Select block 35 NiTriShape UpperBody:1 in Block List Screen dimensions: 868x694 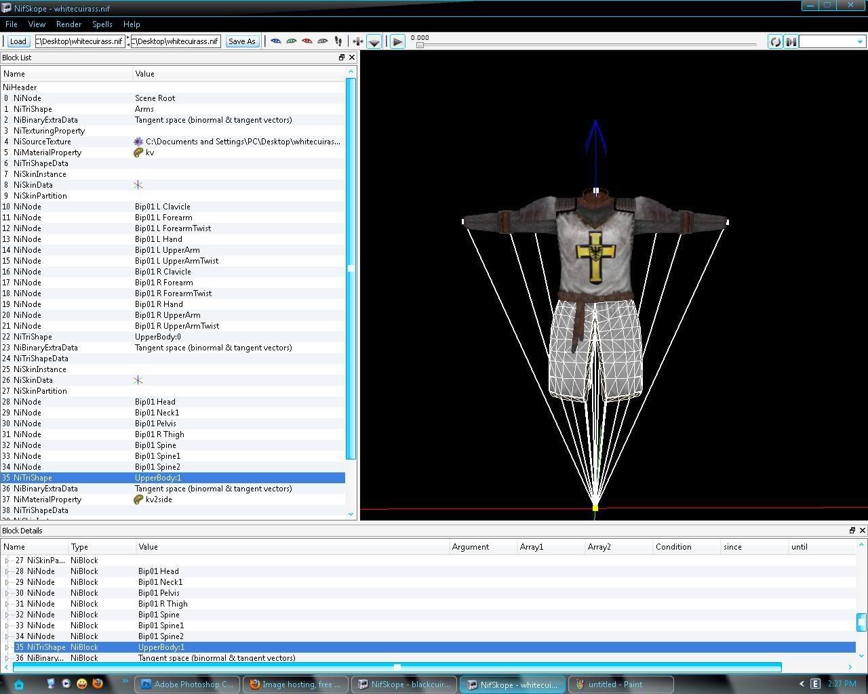coord(173,478)
